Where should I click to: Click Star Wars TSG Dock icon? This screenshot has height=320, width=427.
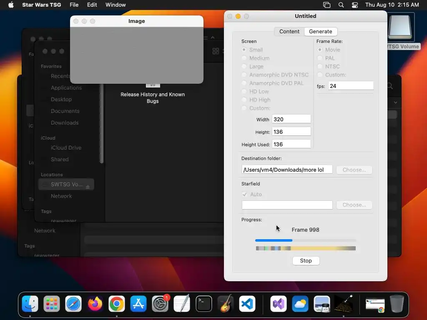click(344, 304)
